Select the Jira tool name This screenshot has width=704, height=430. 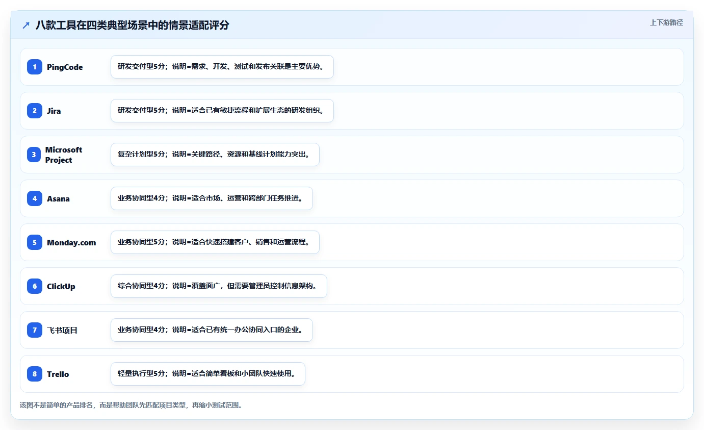54,111
